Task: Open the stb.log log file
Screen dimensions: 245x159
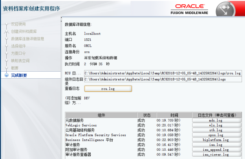Action: click(x=217, y=130)
